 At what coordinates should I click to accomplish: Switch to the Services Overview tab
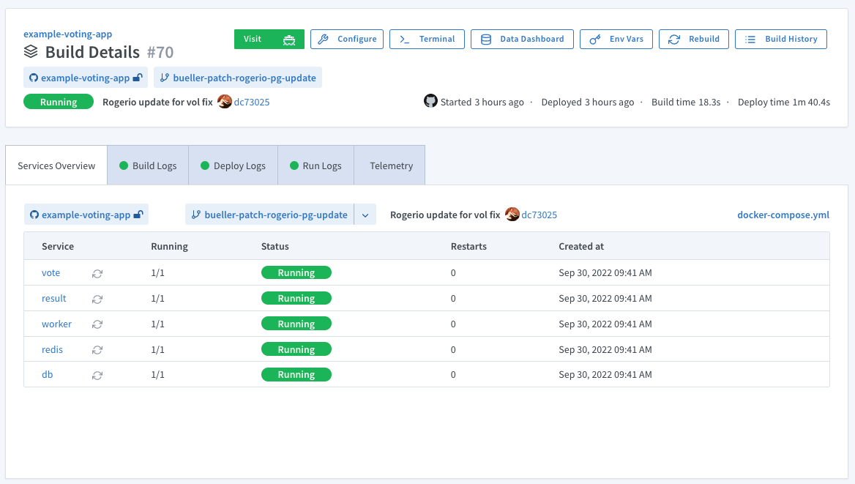pyautogui.click(x=56, y=165)
